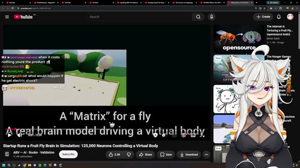Switch to the first YouTube browser tab
The image size is (300, 168).
pyautogui.click(x=18, y=3)
